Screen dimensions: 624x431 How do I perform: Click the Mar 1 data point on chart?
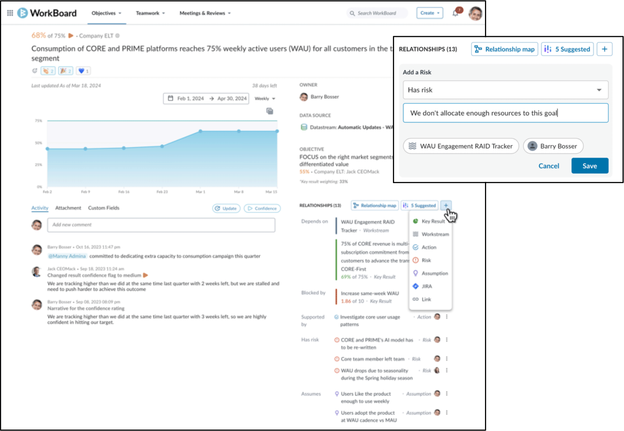coord(200,131)
